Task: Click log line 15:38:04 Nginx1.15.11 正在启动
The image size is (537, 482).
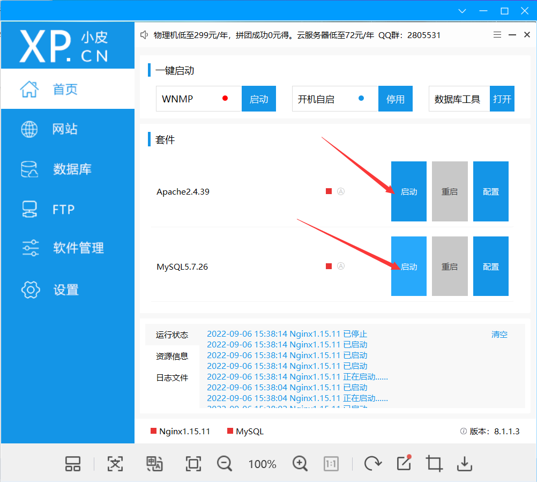Action: click(297, 398)
